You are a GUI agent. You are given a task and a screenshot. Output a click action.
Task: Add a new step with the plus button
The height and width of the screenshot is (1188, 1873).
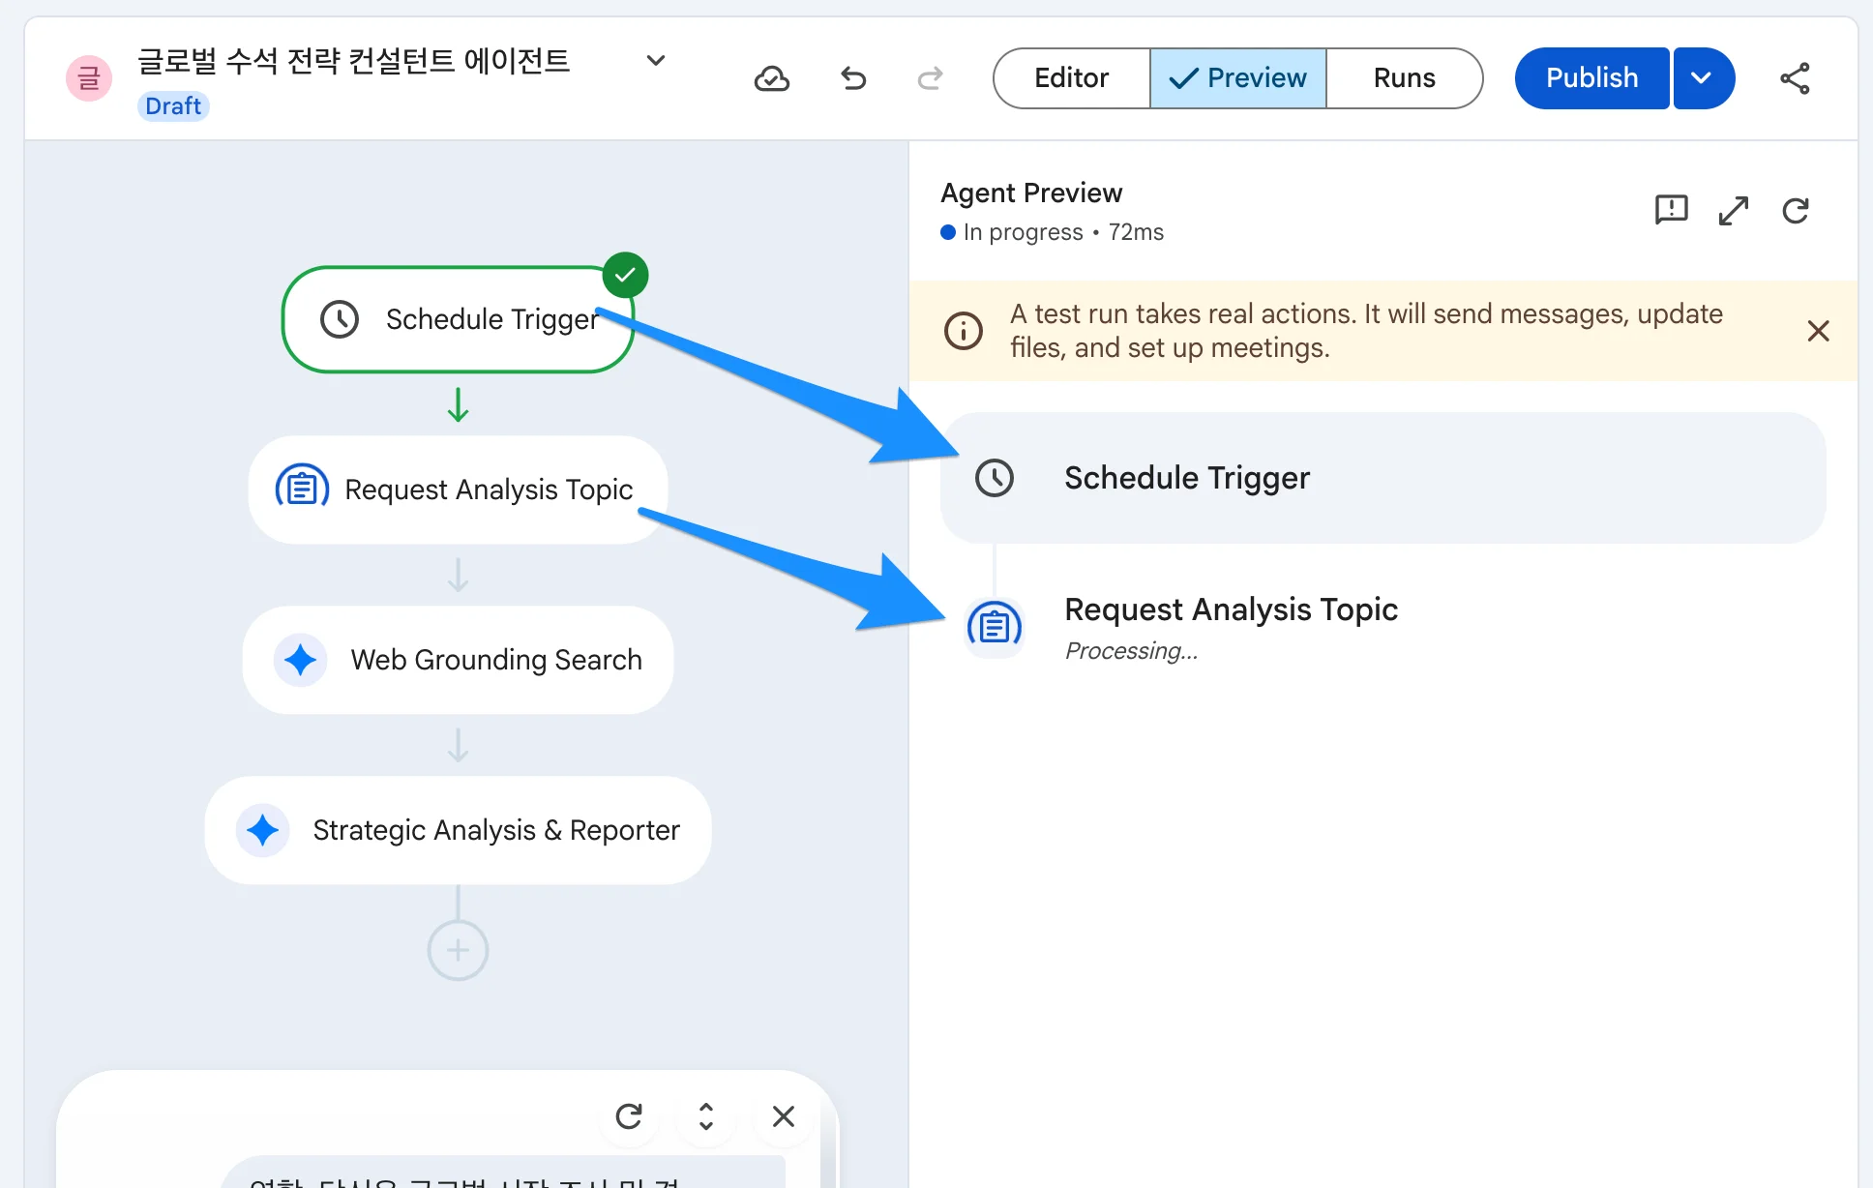[458, 950]
